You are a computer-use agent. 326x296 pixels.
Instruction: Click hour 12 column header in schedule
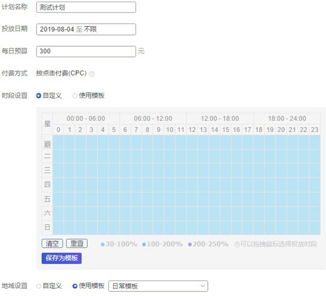[192, 129]
